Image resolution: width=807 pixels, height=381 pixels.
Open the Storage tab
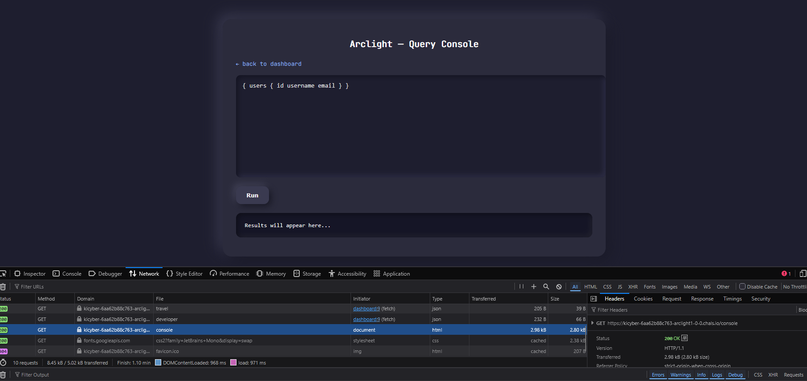point(307,274)
